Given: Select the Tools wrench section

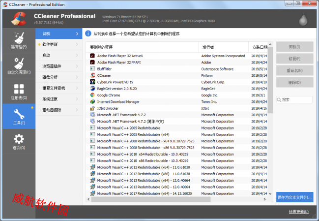Looking at the screenshot, I should click(x=19, y=117).
